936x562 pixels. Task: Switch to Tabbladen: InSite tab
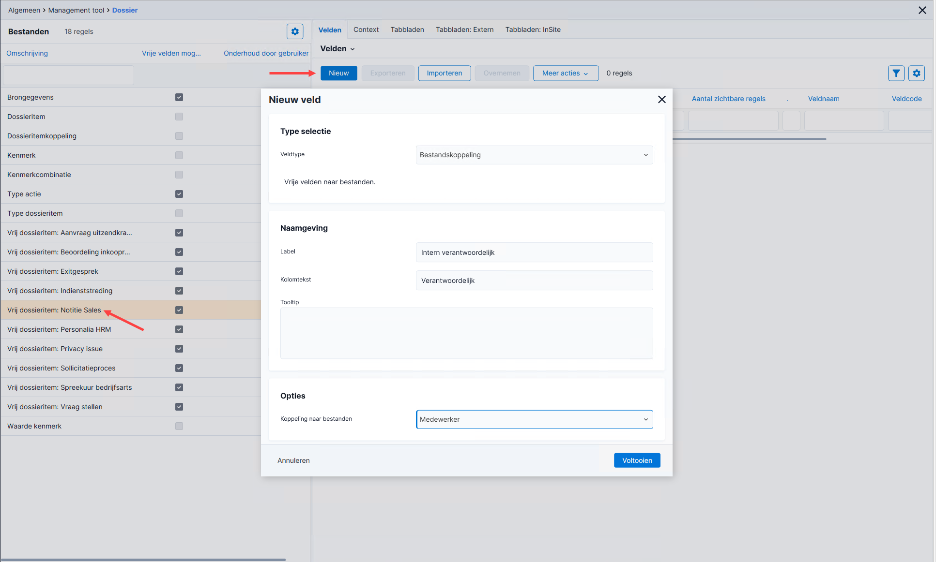coord(533,30)
